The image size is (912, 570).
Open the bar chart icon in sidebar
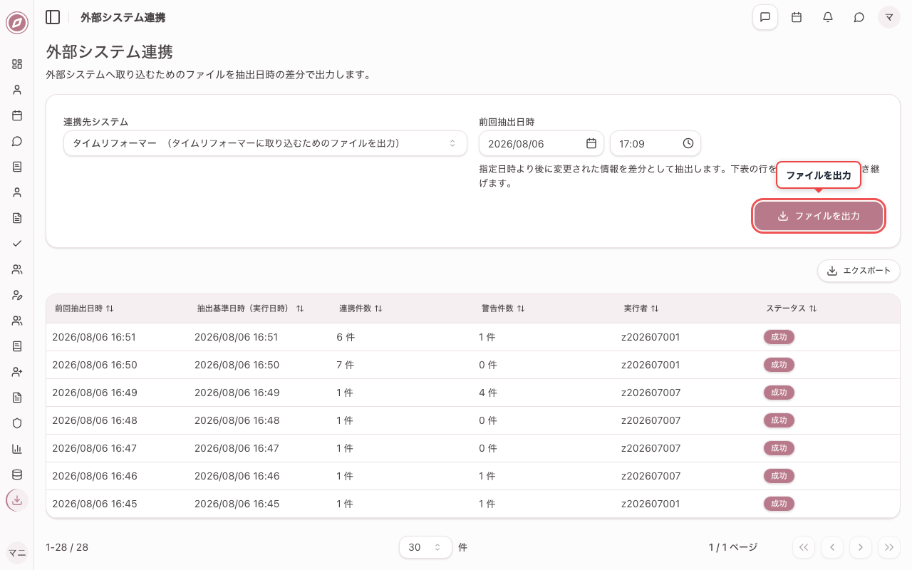(x=17, y=449)
